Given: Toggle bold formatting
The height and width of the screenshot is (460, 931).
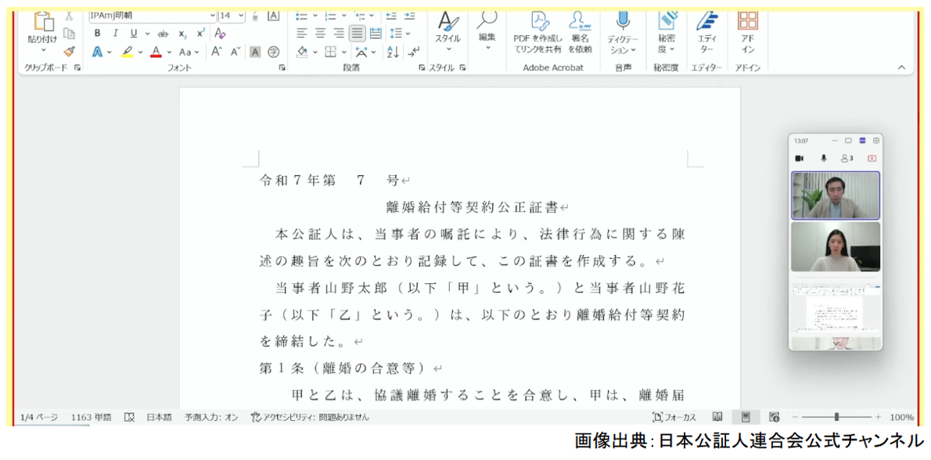Looking at the screenshot, I should point(96,34).
